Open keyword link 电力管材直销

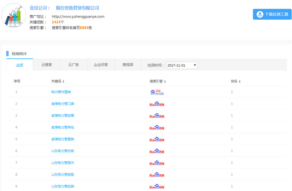pos(61,92)
